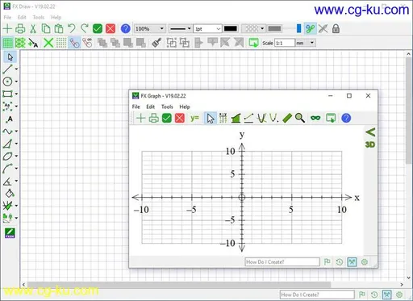
Task: Select the Circle tool in the left toolbox
Action: point(7,82)
